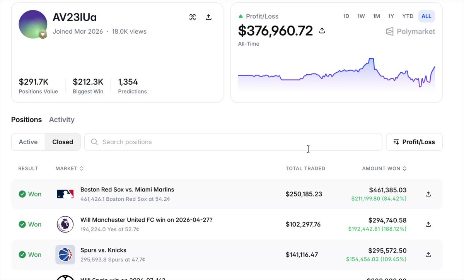Share the Spurs vs. Knicks position
The image size is (464, 280).
click(x=428, y=254)
